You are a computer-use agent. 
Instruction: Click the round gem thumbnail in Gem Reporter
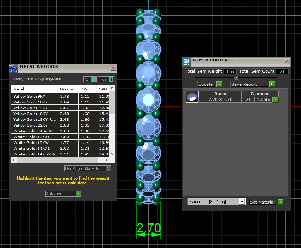192,97
